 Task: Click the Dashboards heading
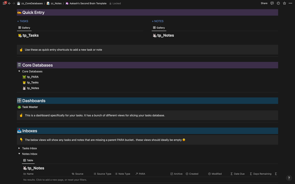(x=34, y=101)
